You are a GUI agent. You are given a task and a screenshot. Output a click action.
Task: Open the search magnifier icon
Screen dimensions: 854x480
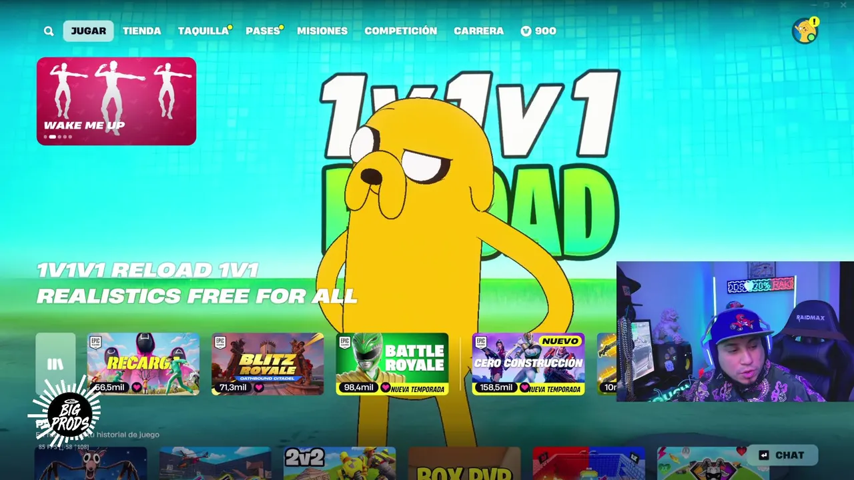pos(49,31)
